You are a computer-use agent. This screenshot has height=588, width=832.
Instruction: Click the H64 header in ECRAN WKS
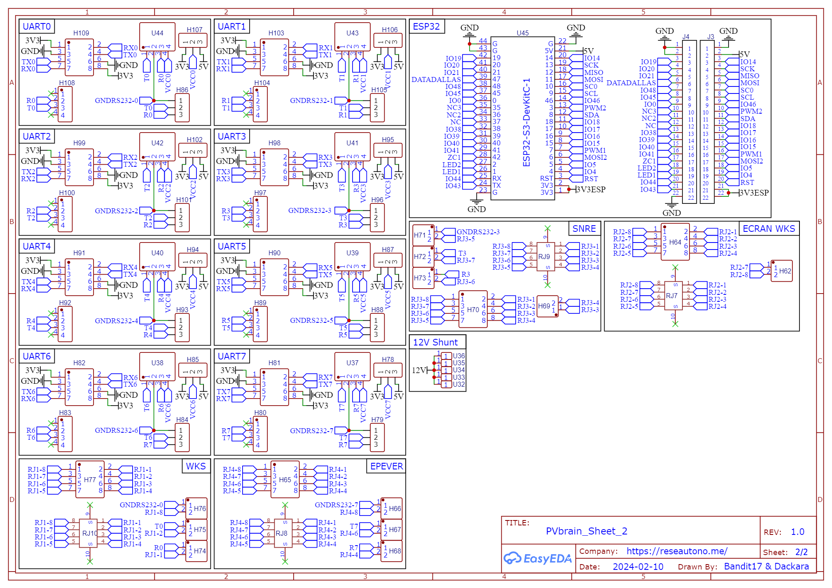click(x=675, y=242)
